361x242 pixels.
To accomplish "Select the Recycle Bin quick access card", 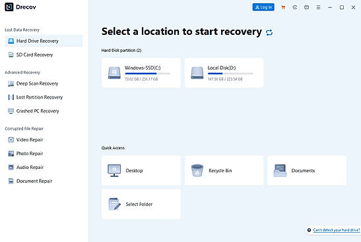I will click(x=224, y=170).
